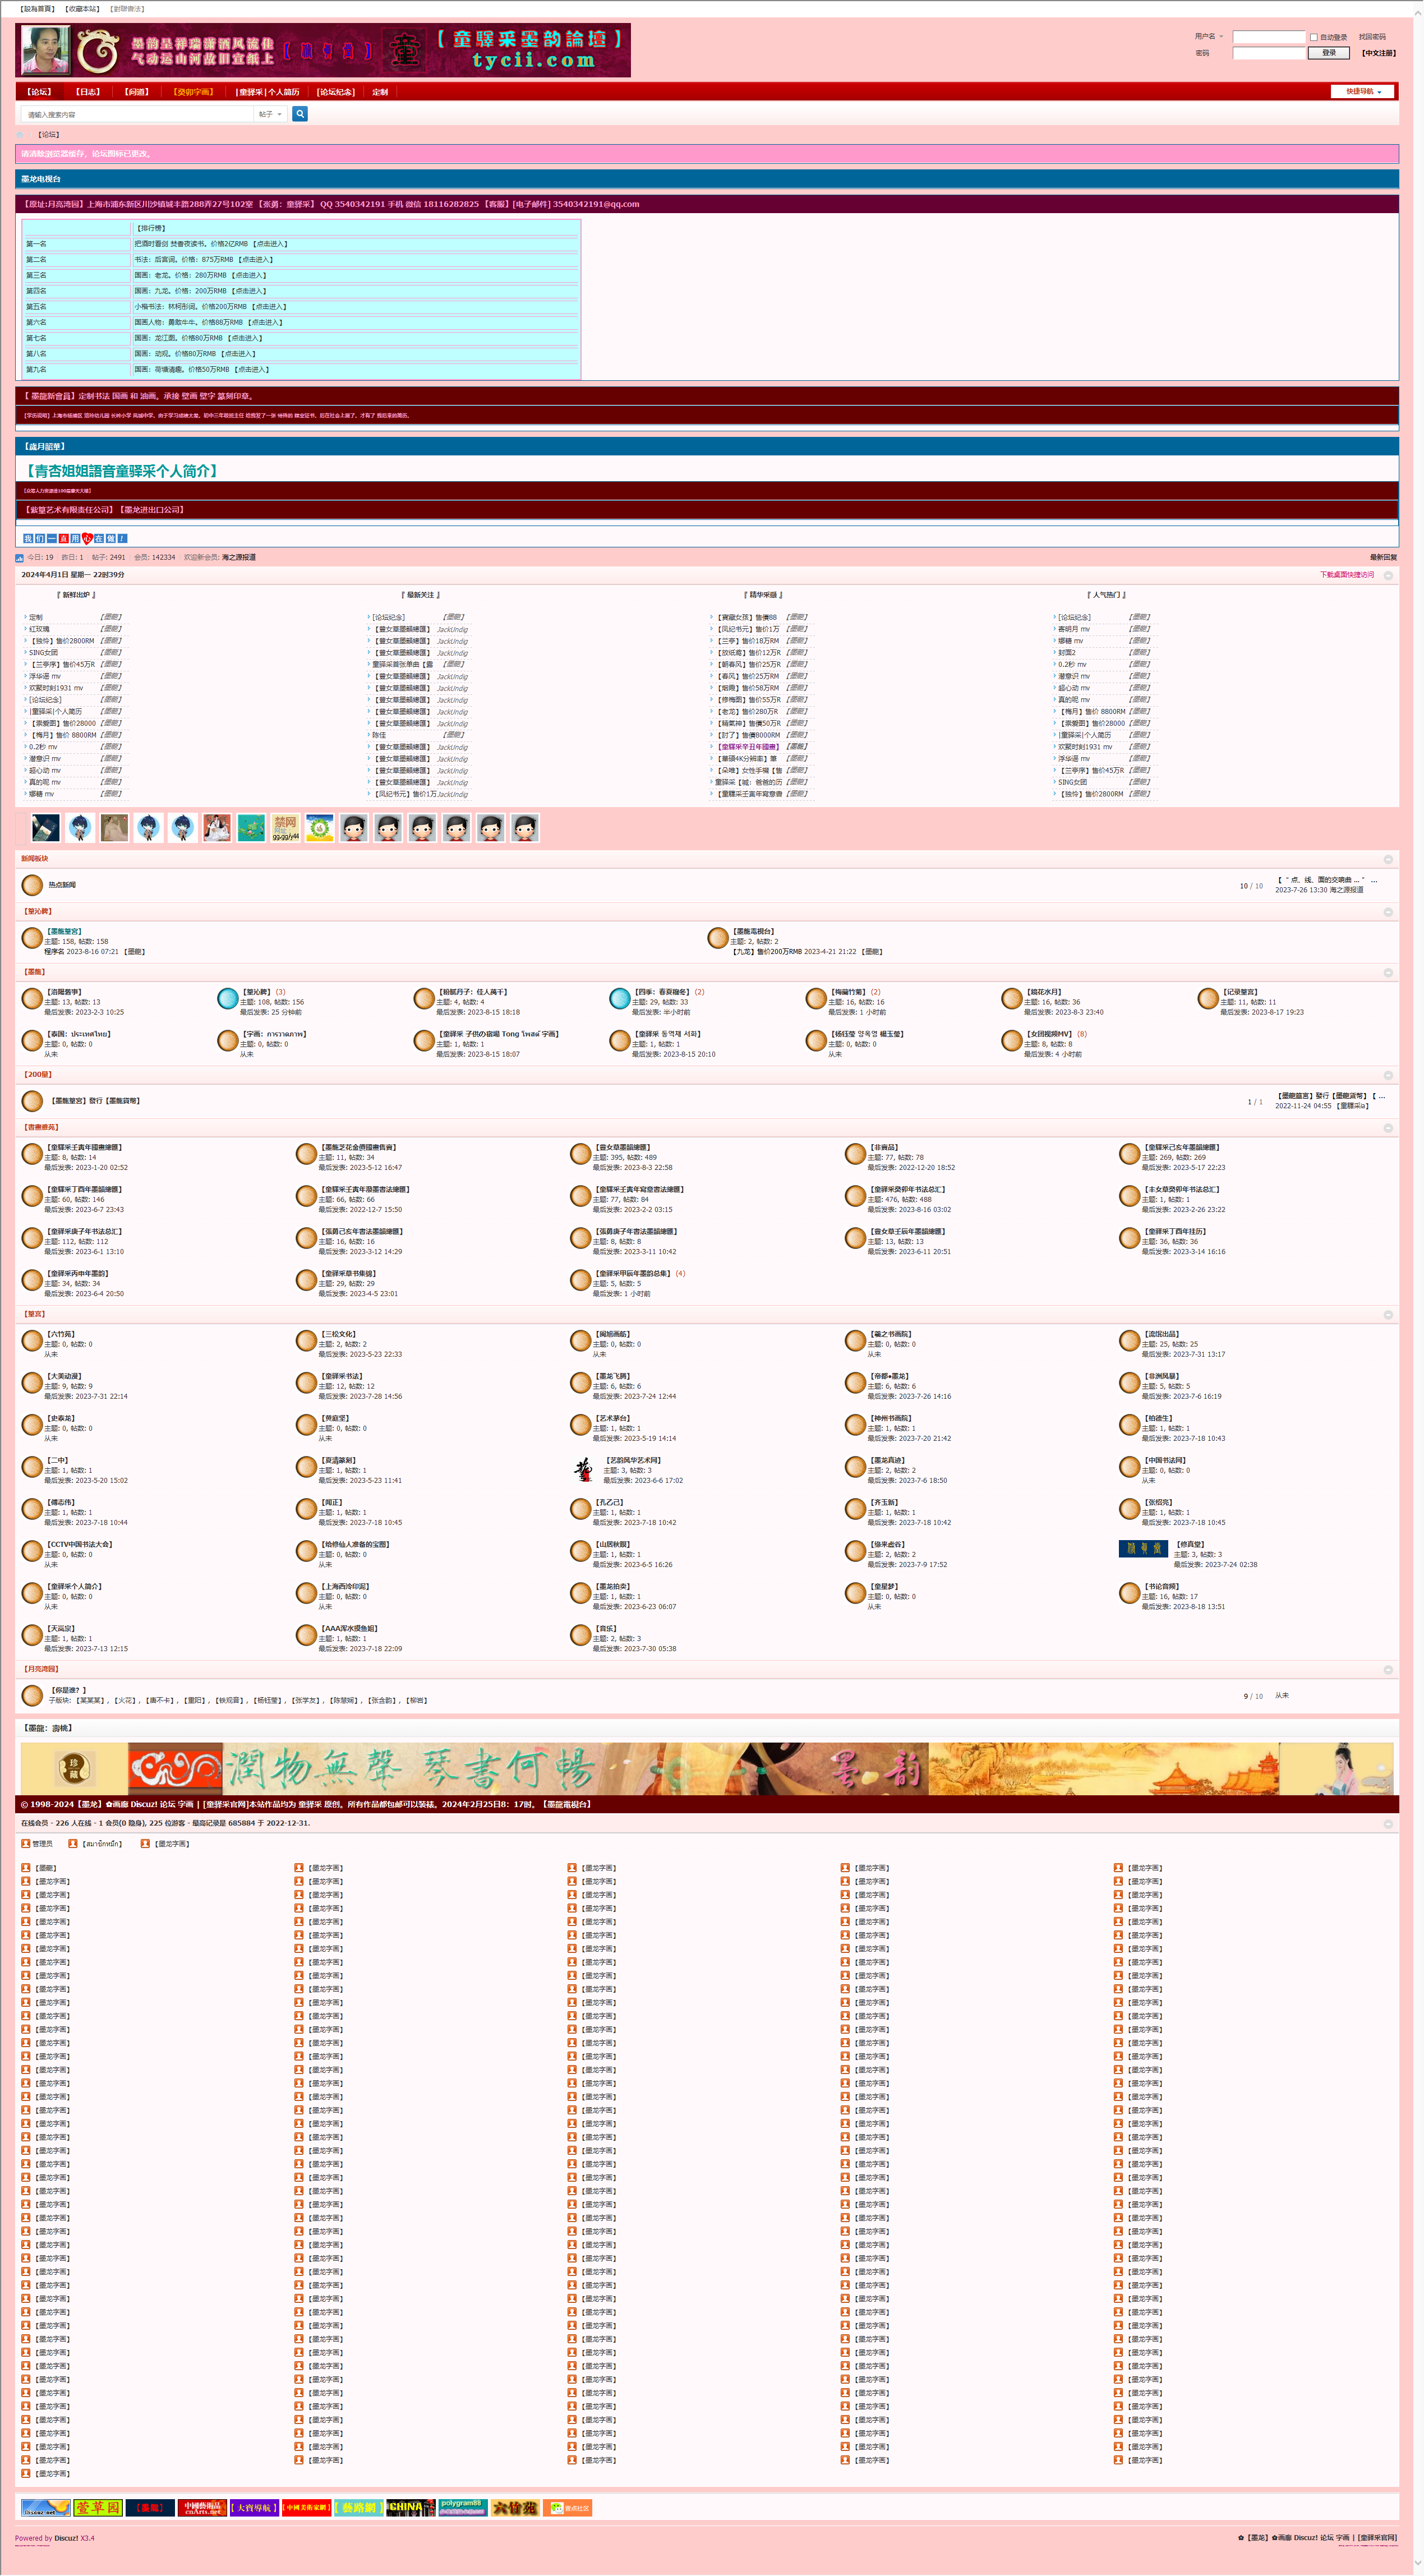Click the round forum icon beside 热点新闻
The width and height of the screenshot is (1424, 2576).
(x=32, y=885)
